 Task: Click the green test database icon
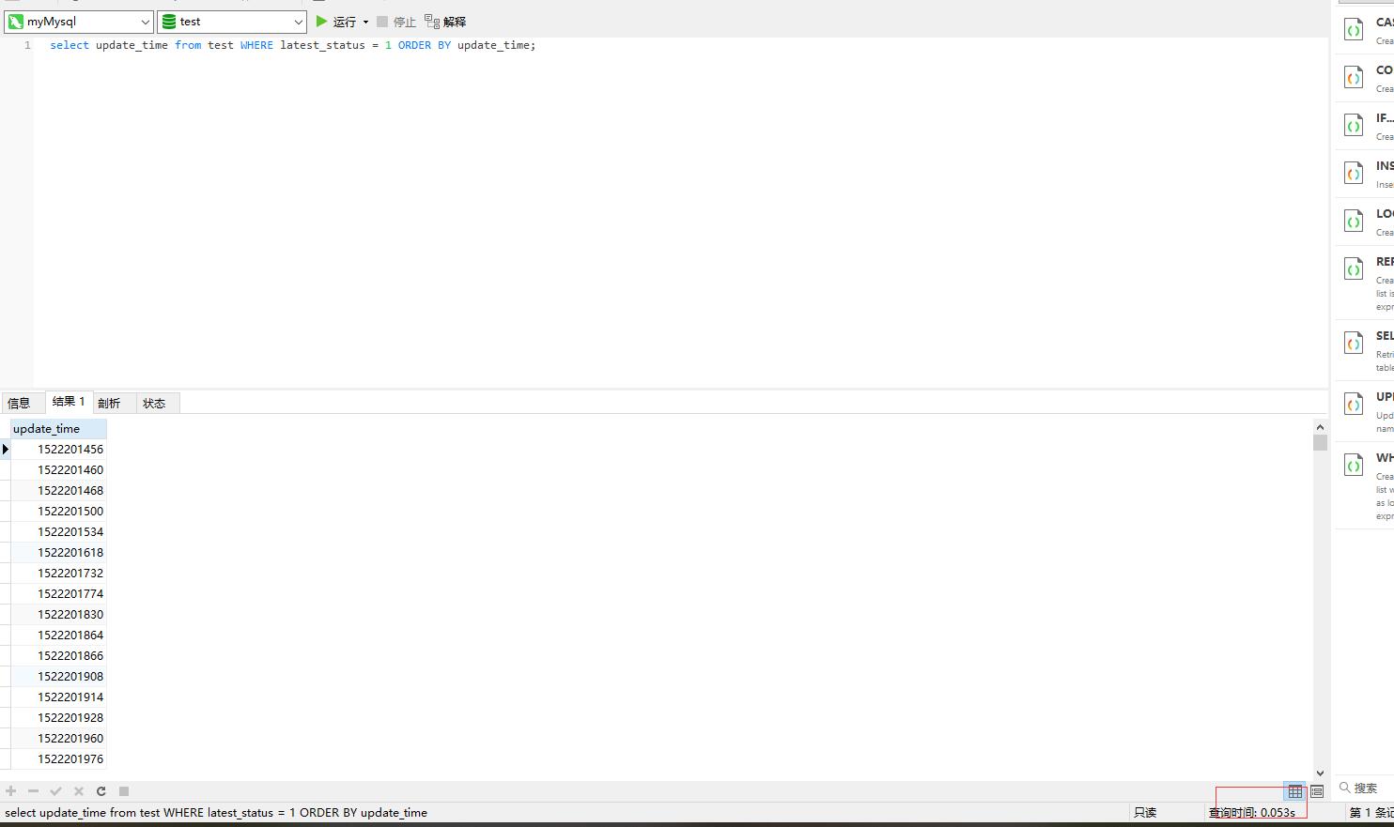click(169, 22)
